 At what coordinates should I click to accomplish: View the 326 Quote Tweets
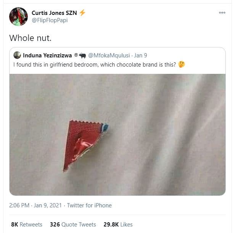pos(73,224)
